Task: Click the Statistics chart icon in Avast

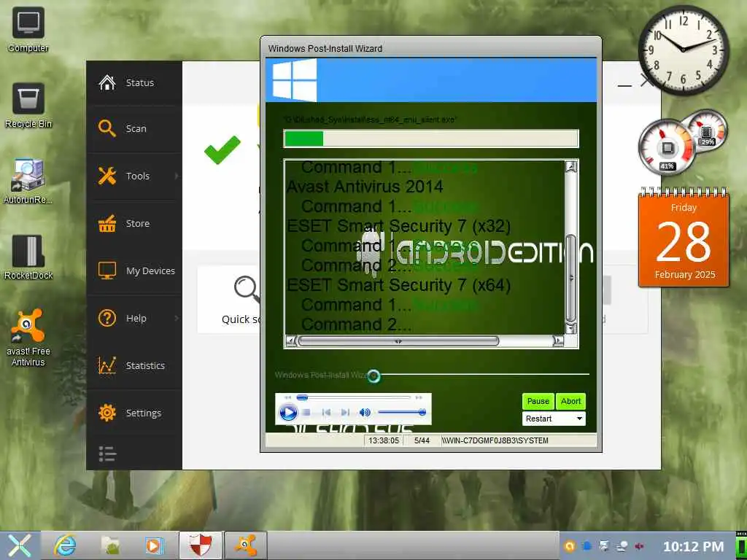Action: 107,365
